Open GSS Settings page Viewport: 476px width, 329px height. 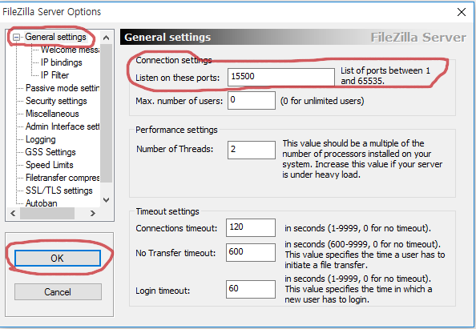point(50,152)
